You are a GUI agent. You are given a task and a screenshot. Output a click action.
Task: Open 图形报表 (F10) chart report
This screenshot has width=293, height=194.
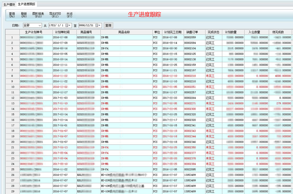[x=38, y=15]
